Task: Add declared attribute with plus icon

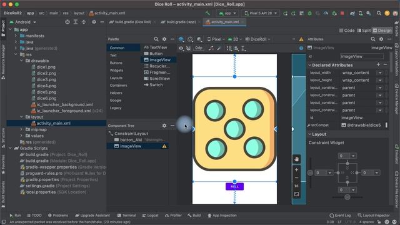Action: click(378, 65)
